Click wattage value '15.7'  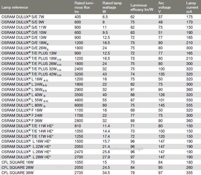click(x=106, y=141)
